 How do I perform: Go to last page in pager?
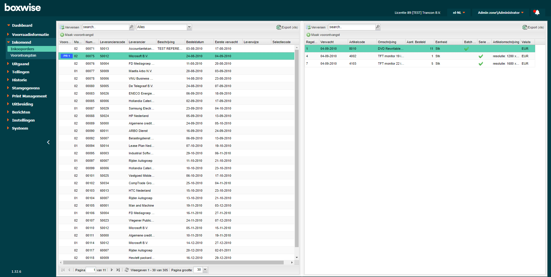(118, 270)
